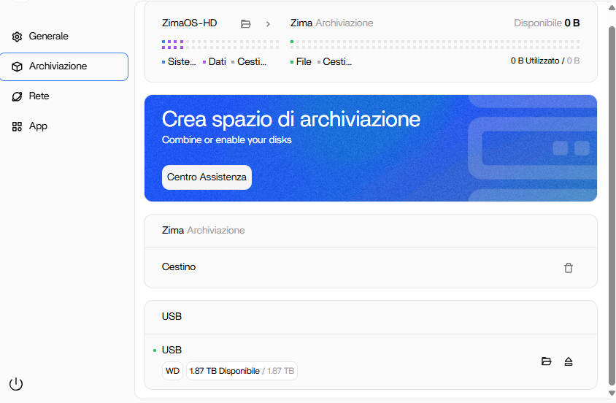Click the WD brand badge
Screen dimensions: 616x403
[x=172, y=371]
